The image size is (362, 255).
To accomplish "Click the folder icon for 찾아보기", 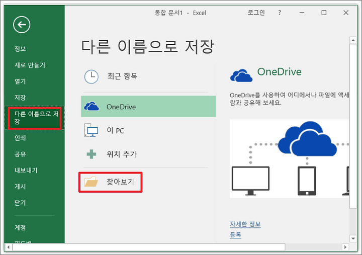I will click(91, 182).
